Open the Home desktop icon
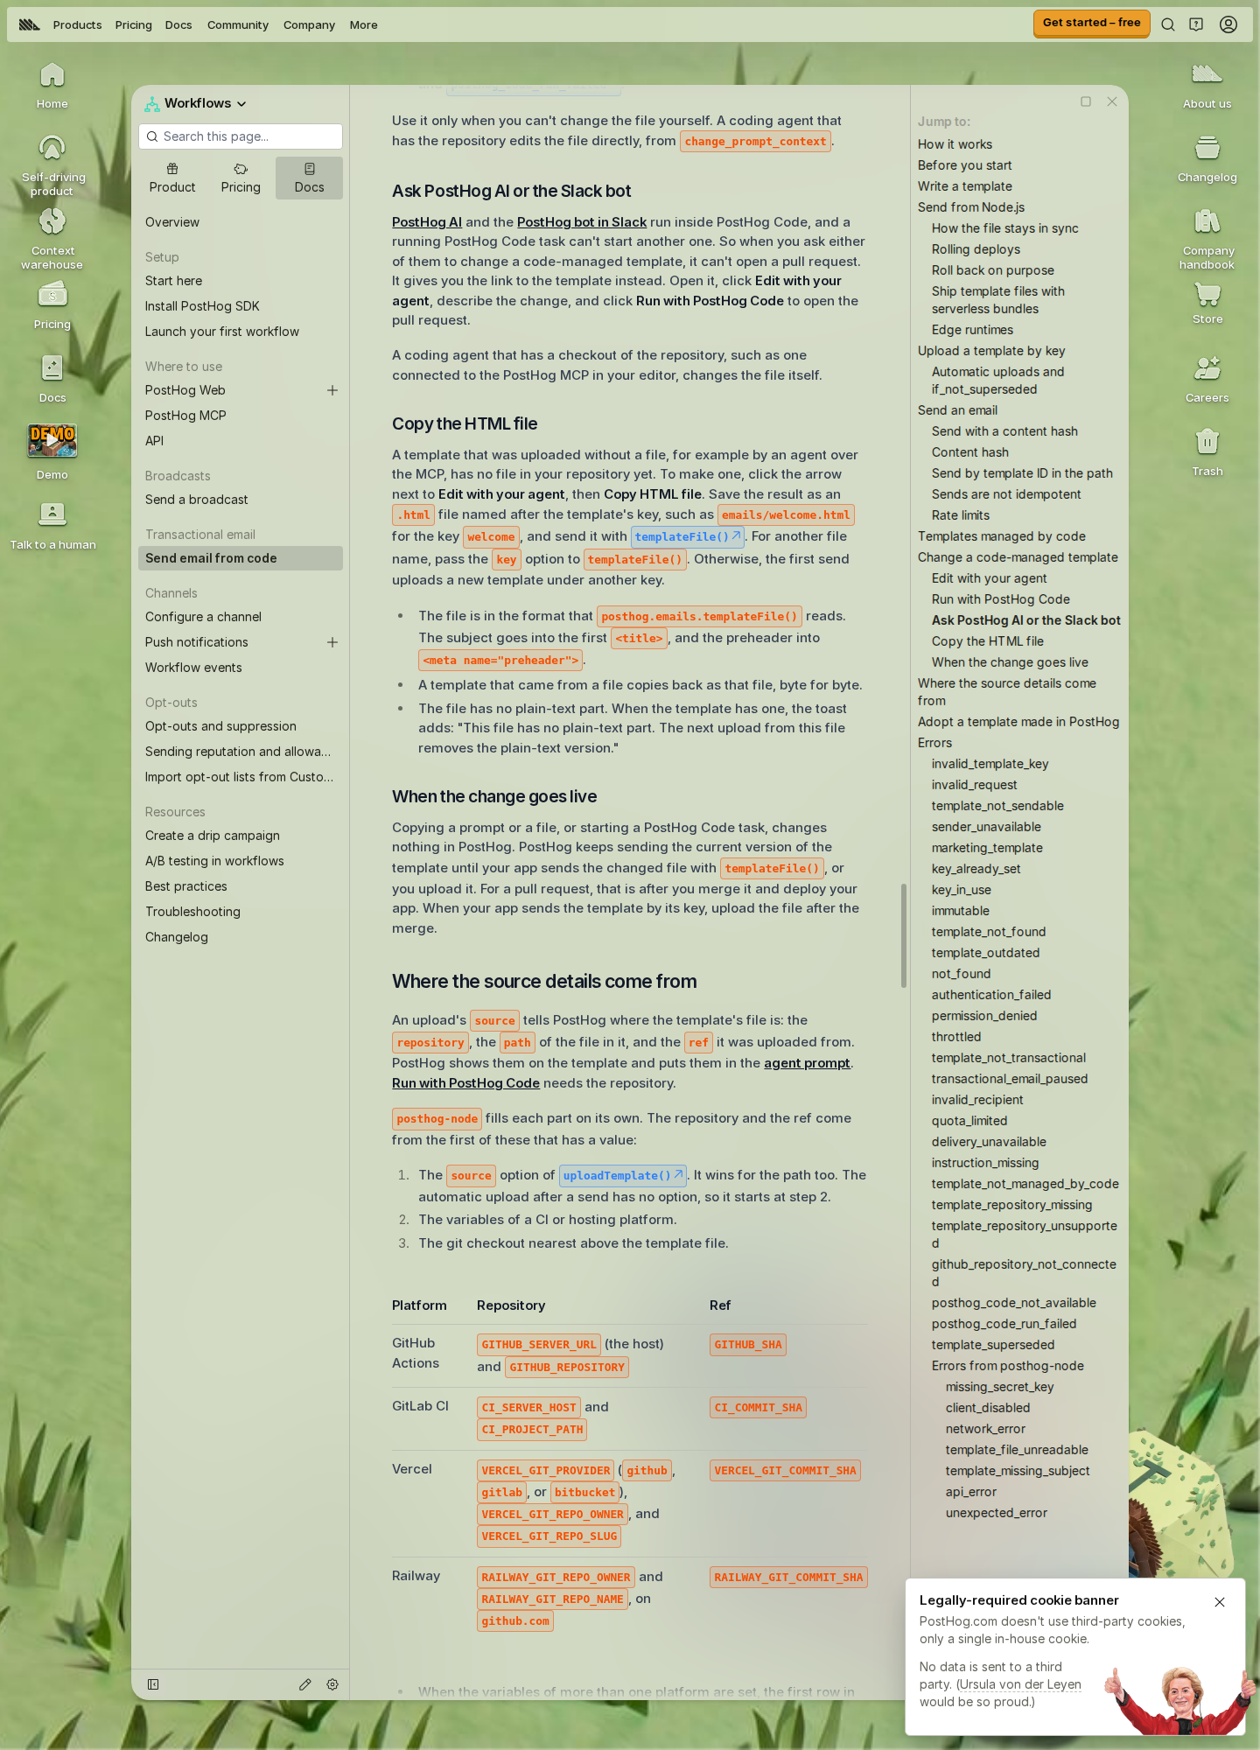1260x1750 pixels. tap(52, 85)
